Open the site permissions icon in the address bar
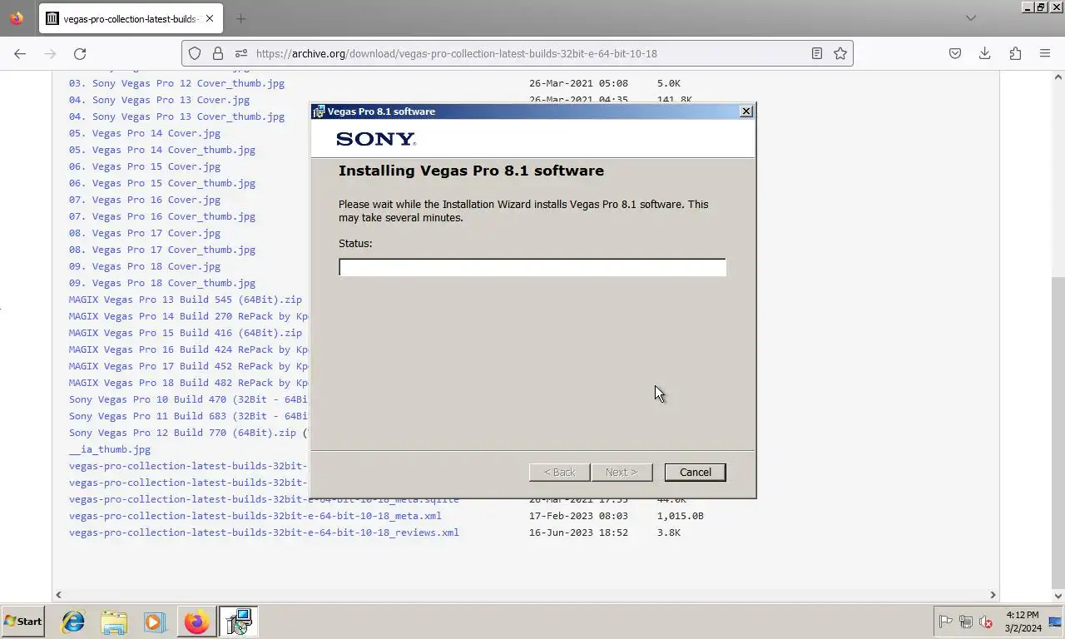The image size is (1065, 639). (241, 53)
